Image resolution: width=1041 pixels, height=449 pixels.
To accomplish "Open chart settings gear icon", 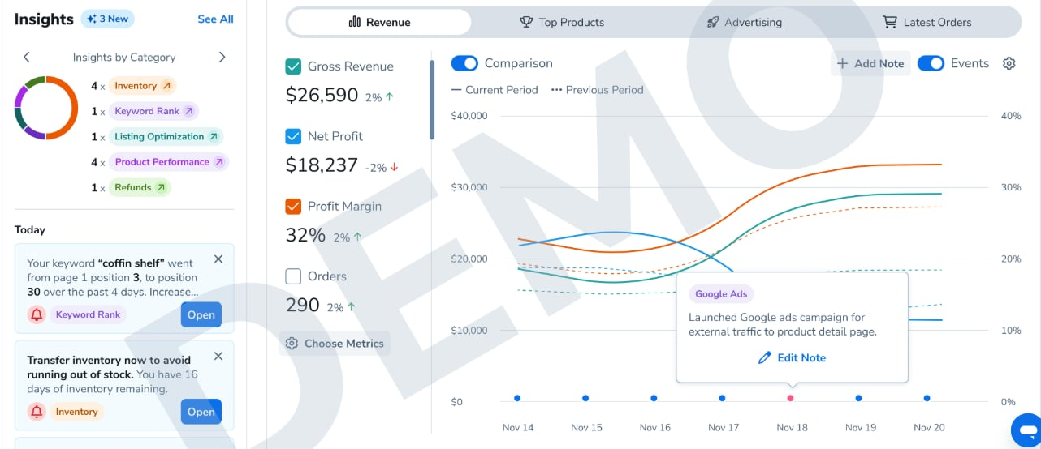I will (x=1009, y=63).
